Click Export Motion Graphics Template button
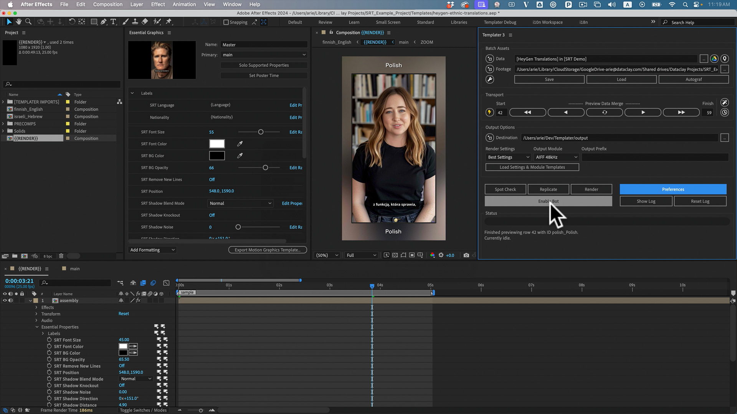 pos(268,250)
